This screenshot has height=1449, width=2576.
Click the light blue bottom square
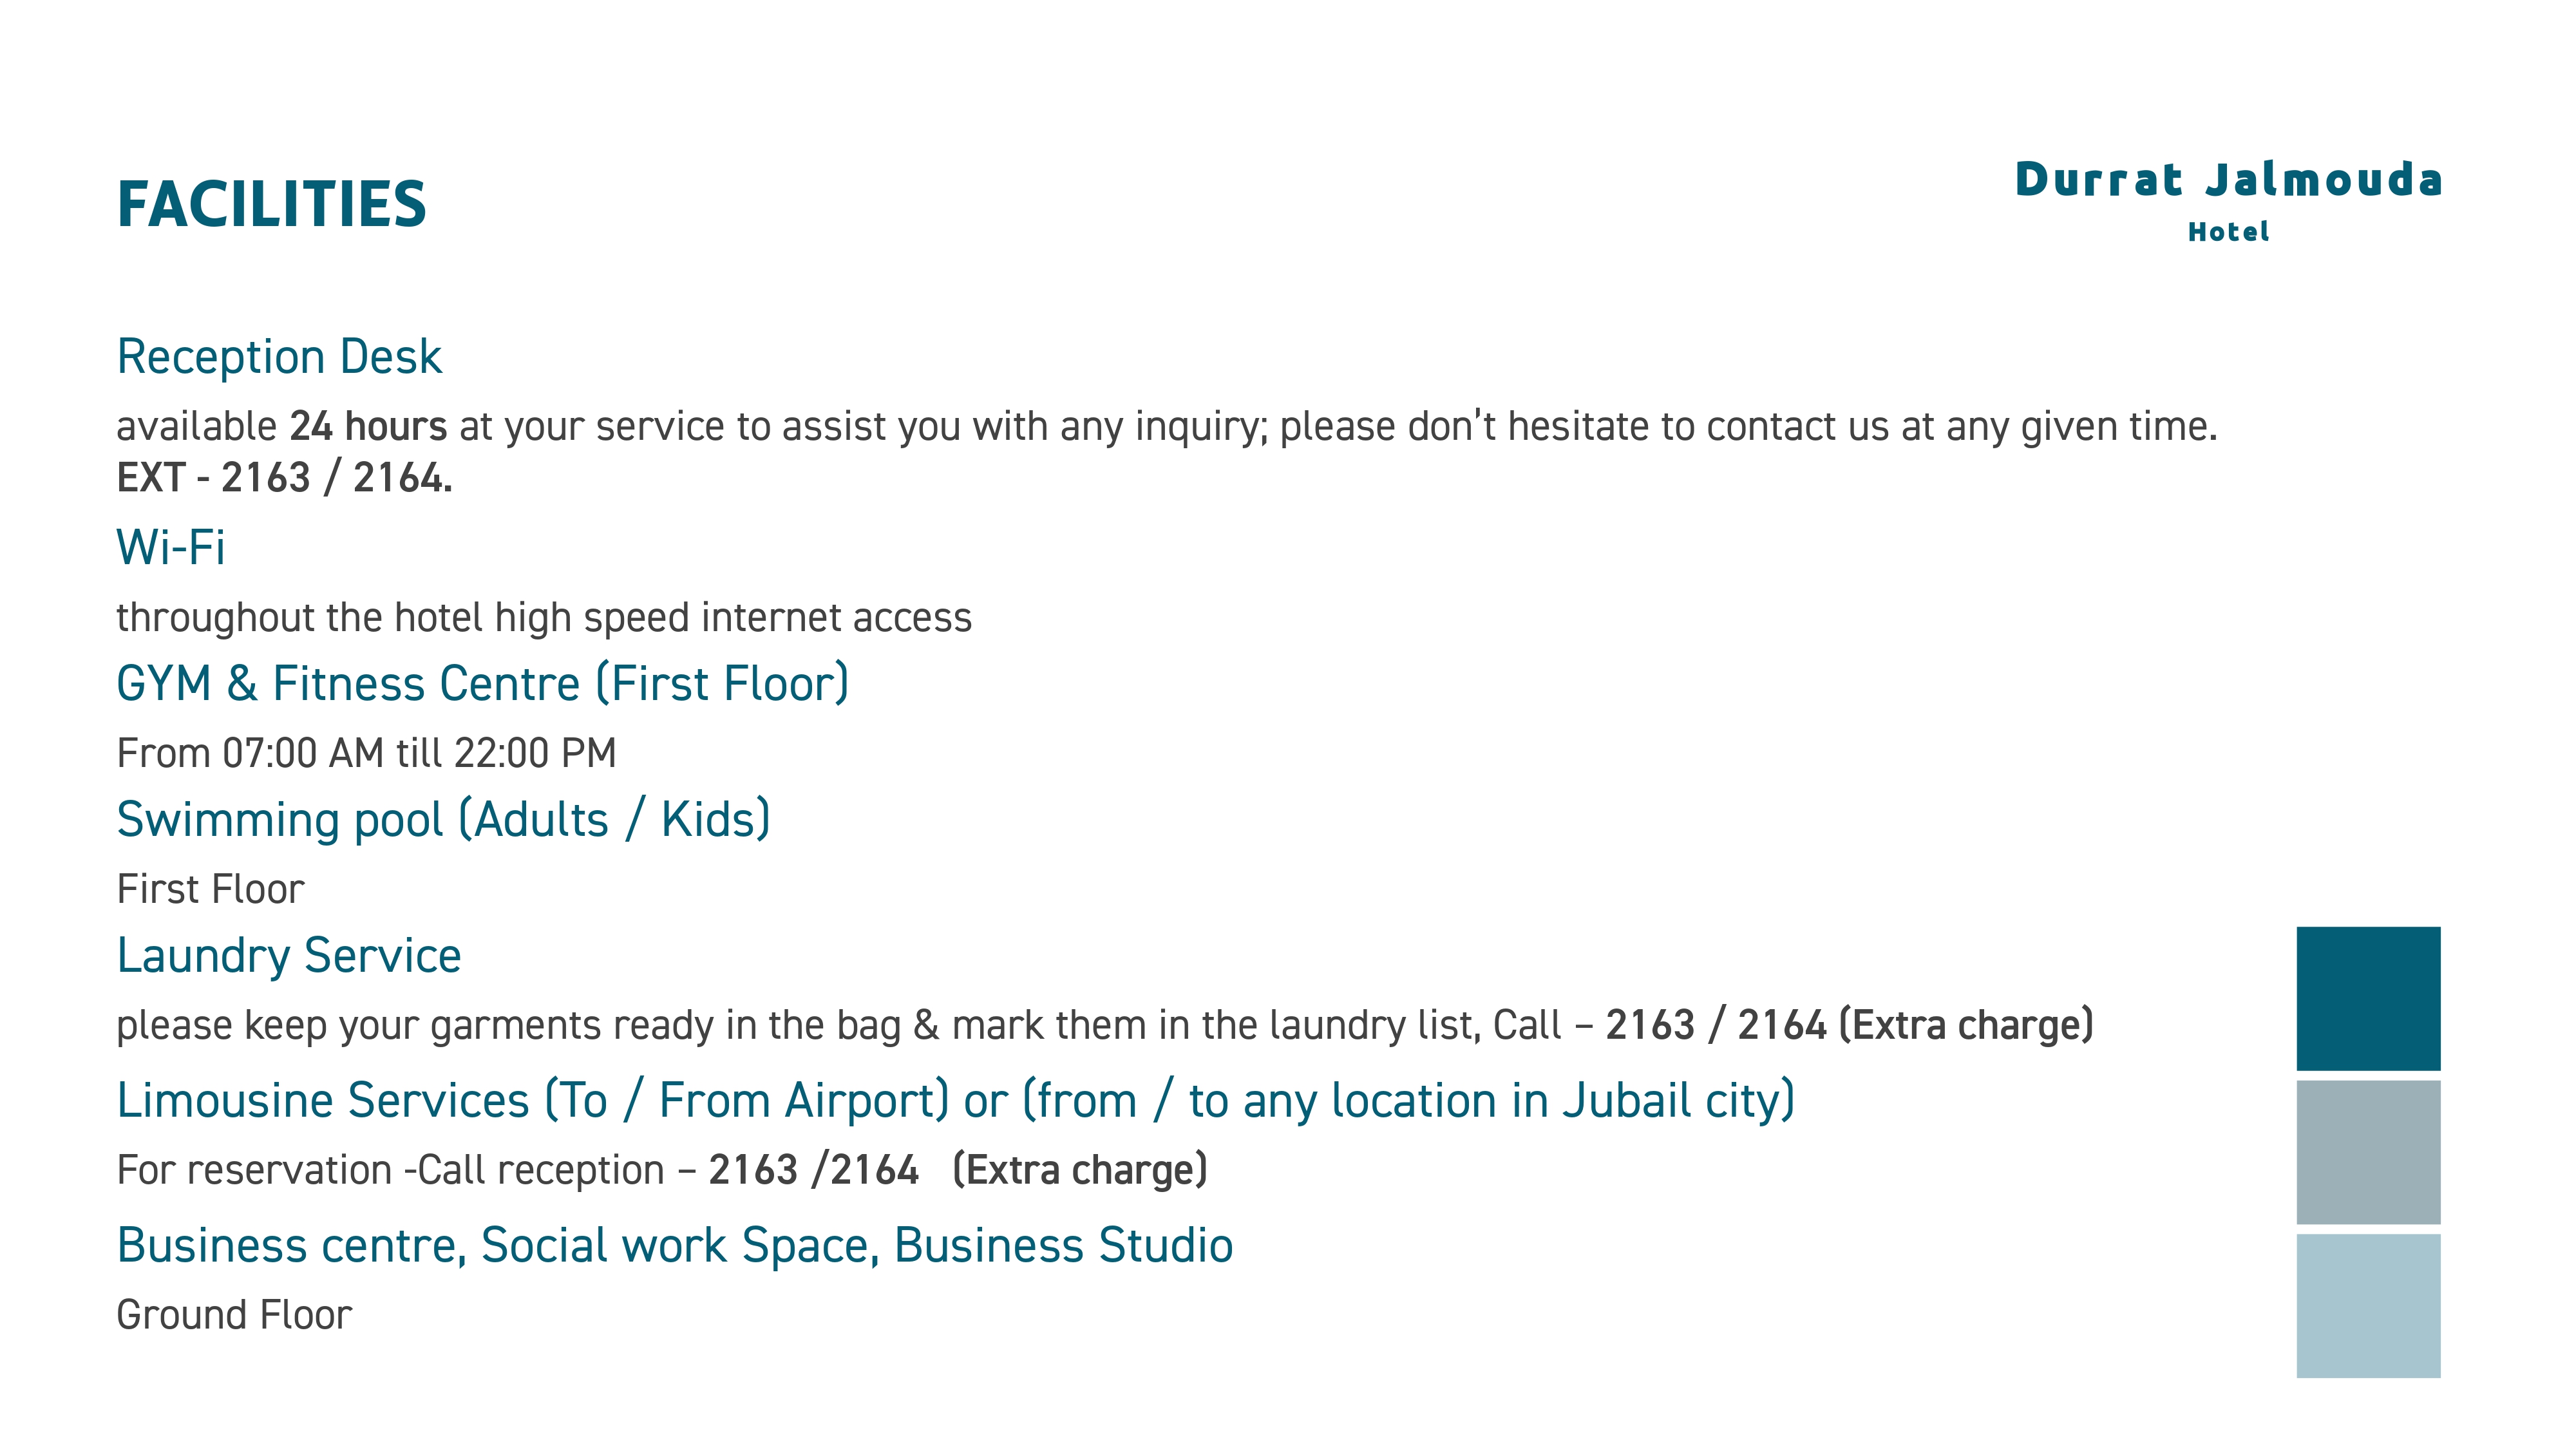(x=2368, y=1306)
